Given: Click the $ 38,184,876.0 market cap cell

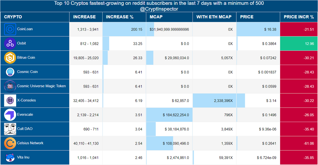Looking at the screenshot, I should coord(169,129).
